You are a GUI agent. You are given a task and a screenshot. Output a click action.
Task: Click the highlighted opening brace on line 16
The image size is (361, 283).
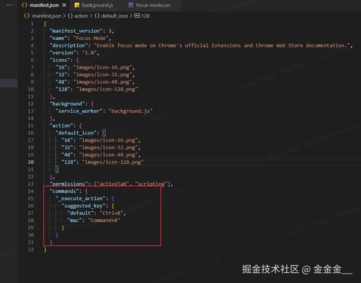[104, 133]
